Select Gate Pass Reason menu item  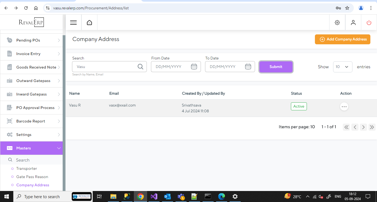click(32, 177)
